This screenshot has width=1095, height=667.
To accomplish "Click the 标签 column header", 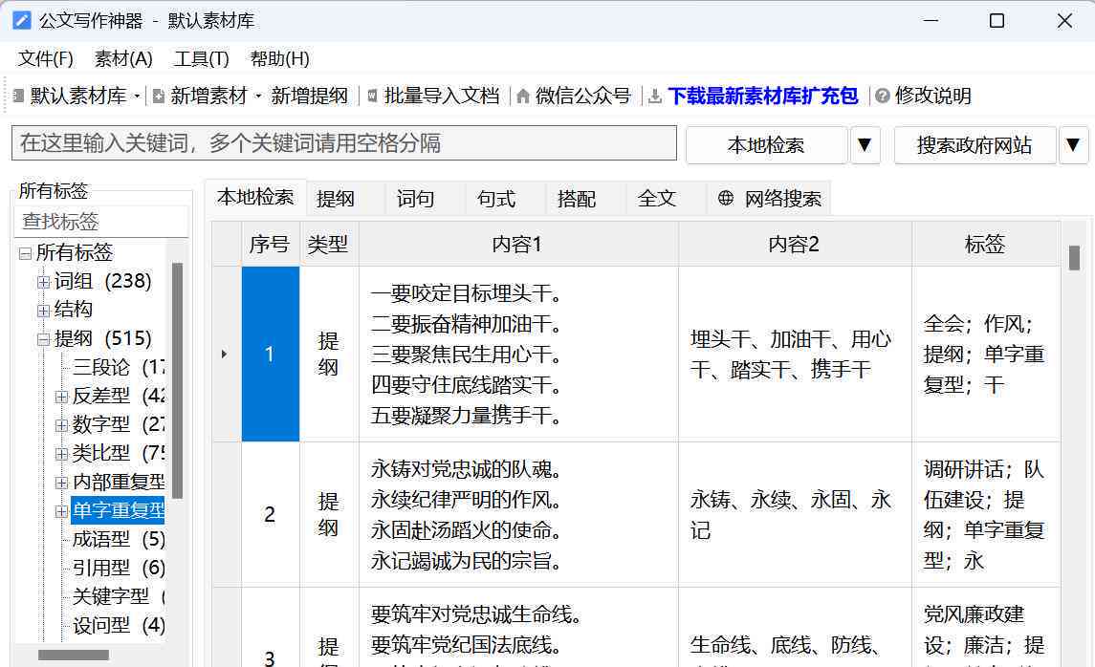I will pos(985,245).
